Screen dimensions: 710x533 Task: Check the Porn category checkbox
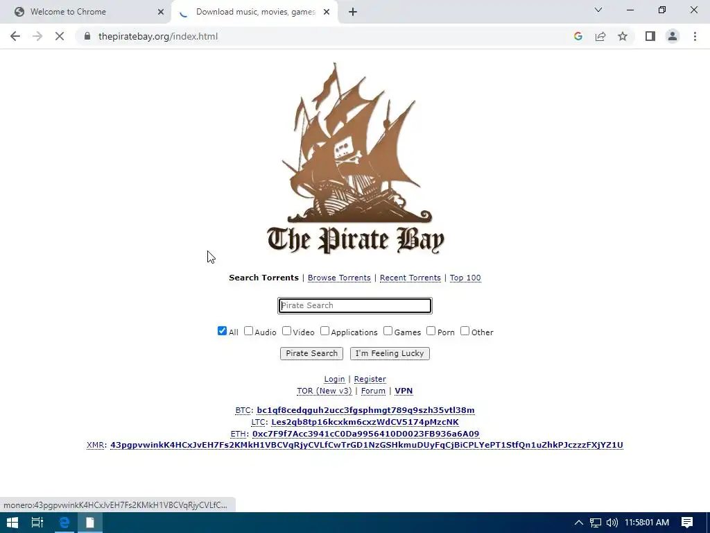[431, 331]
